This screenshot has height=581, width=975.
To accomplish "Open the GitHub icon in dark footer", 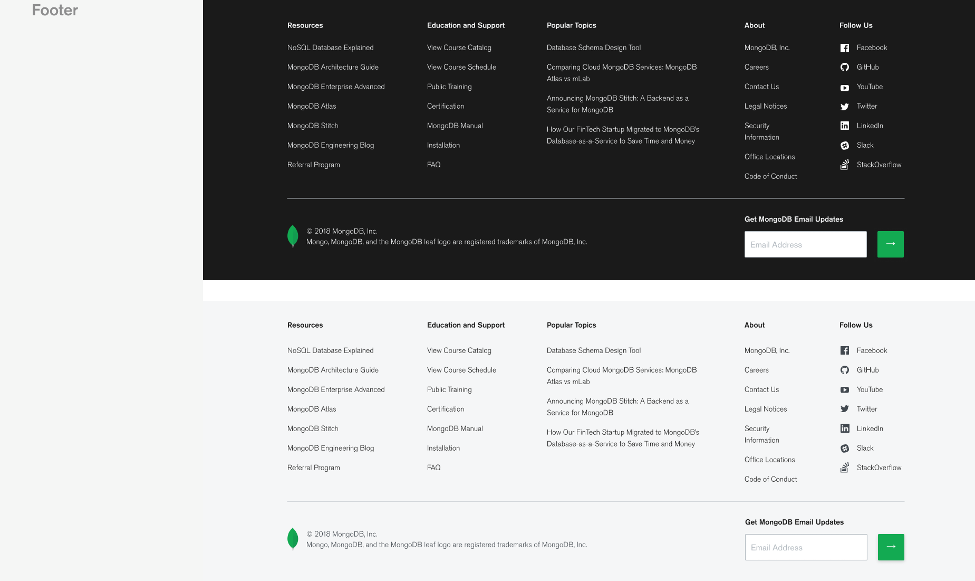I will [x=844, y=67].
